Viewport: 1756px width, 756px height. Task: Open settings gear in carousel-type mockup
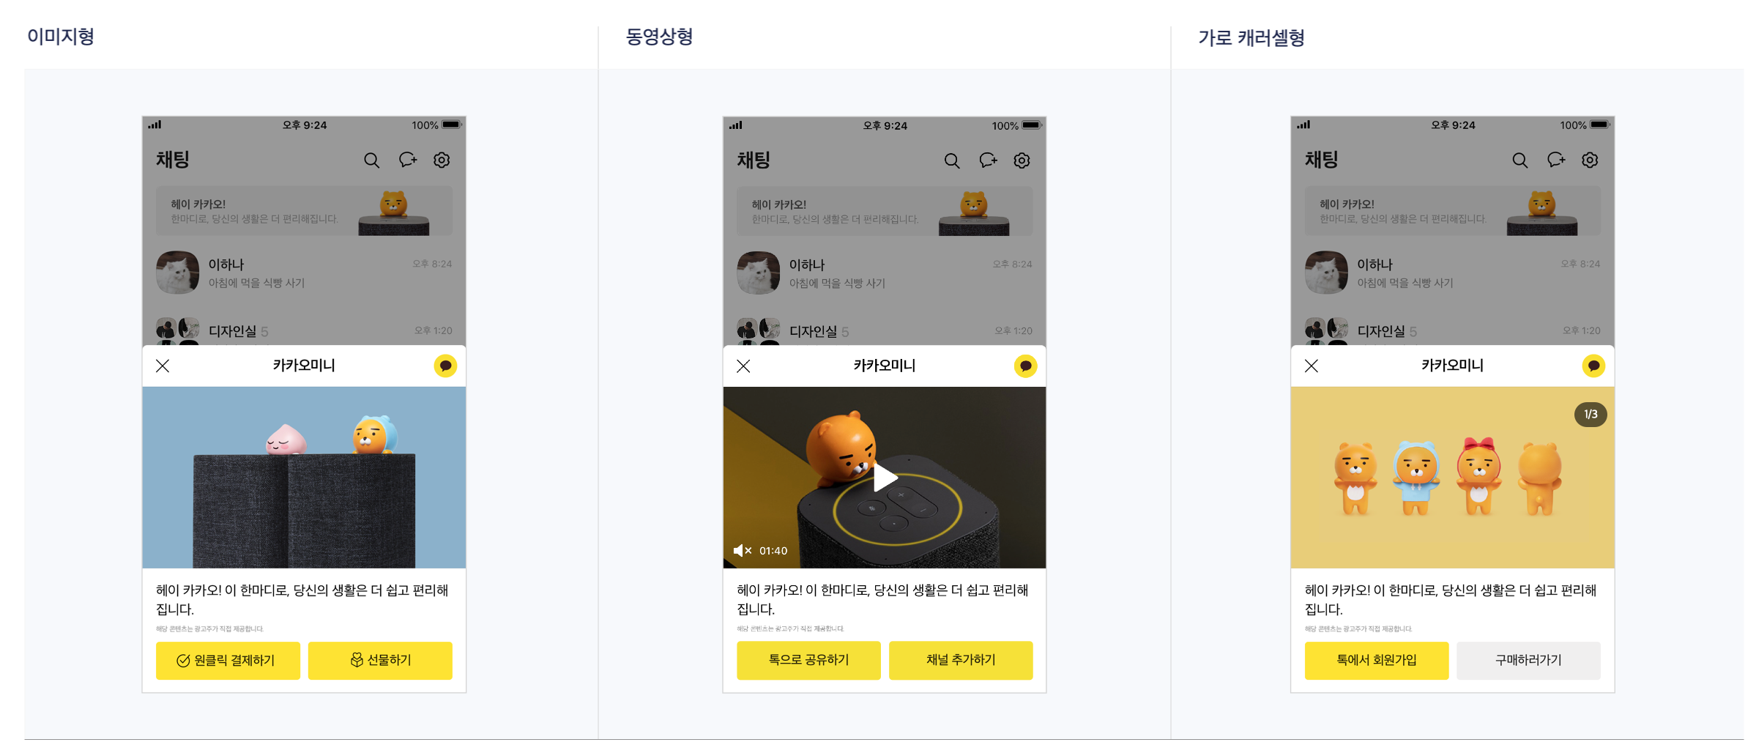[x=1590, y=160]
